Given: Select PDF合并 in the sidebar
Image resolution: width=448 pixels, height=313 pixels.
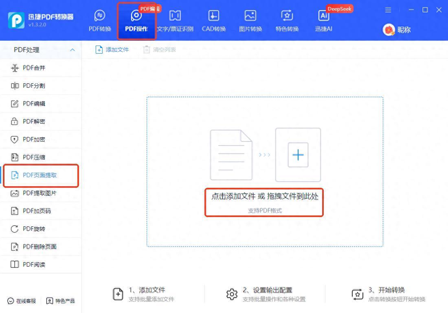Looking at the screenshot, I should [x=34, y=68].
